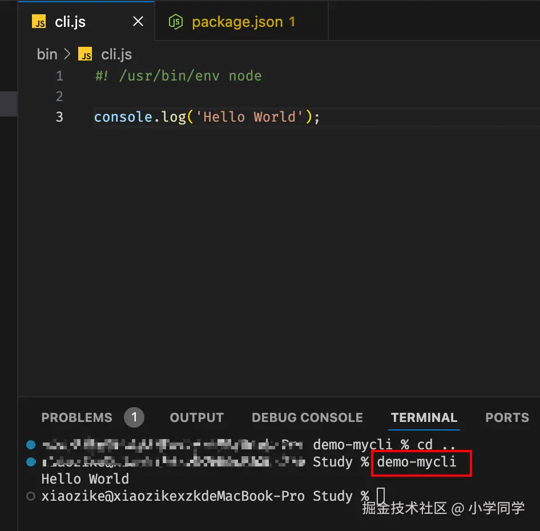The image size is (540, 531).
Task: Click line number 3 in the gutter
Action: pyautogui.click(x=59, y=117)
